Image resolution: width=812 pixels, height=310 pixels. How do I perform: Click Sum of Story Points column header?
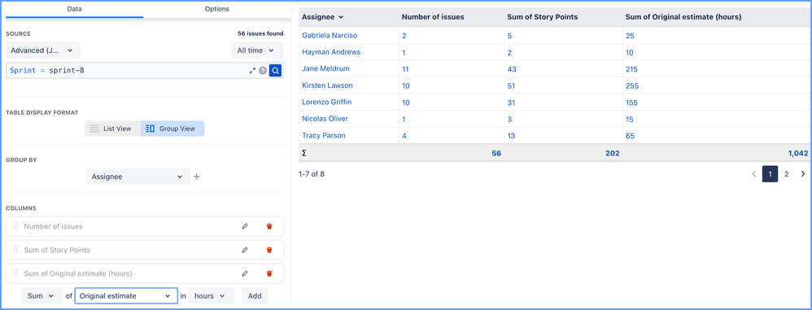pos(542,17)
